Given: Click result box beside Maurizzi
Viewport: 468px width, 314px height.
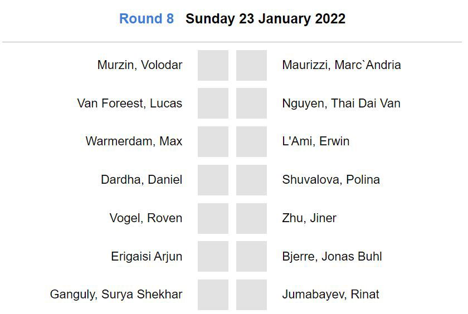Looking at the screenshot, I should tap(251, 65).
